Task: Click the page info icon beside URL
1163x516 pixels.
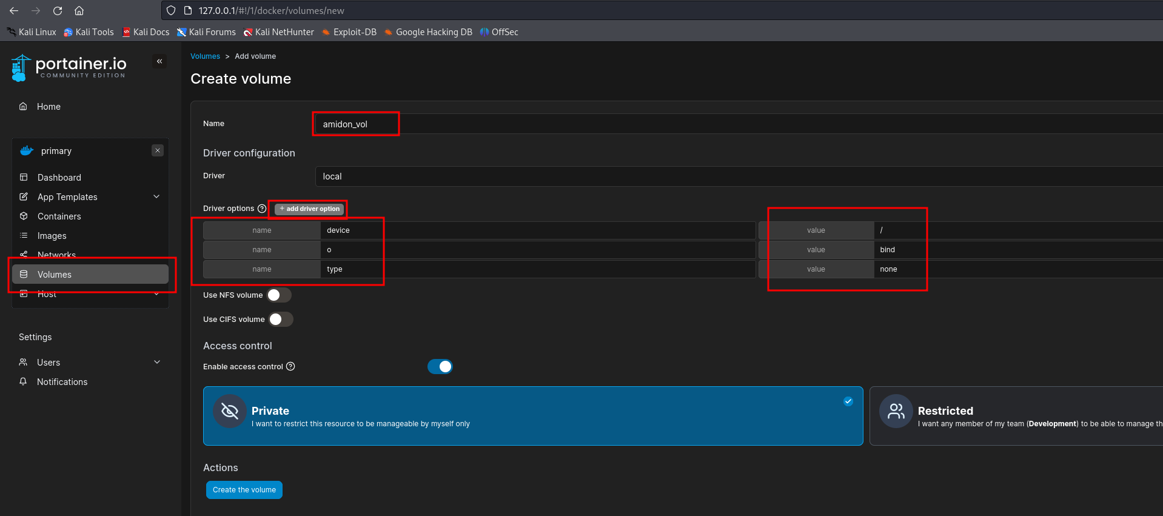Action: tap(187, 10)
